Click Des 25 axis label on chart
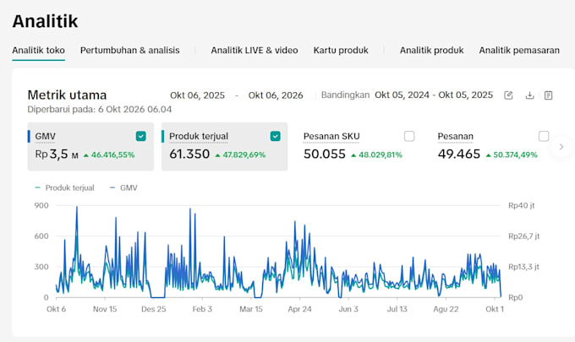The width and height of the screenshot is (575, 342). coord(154,309)
